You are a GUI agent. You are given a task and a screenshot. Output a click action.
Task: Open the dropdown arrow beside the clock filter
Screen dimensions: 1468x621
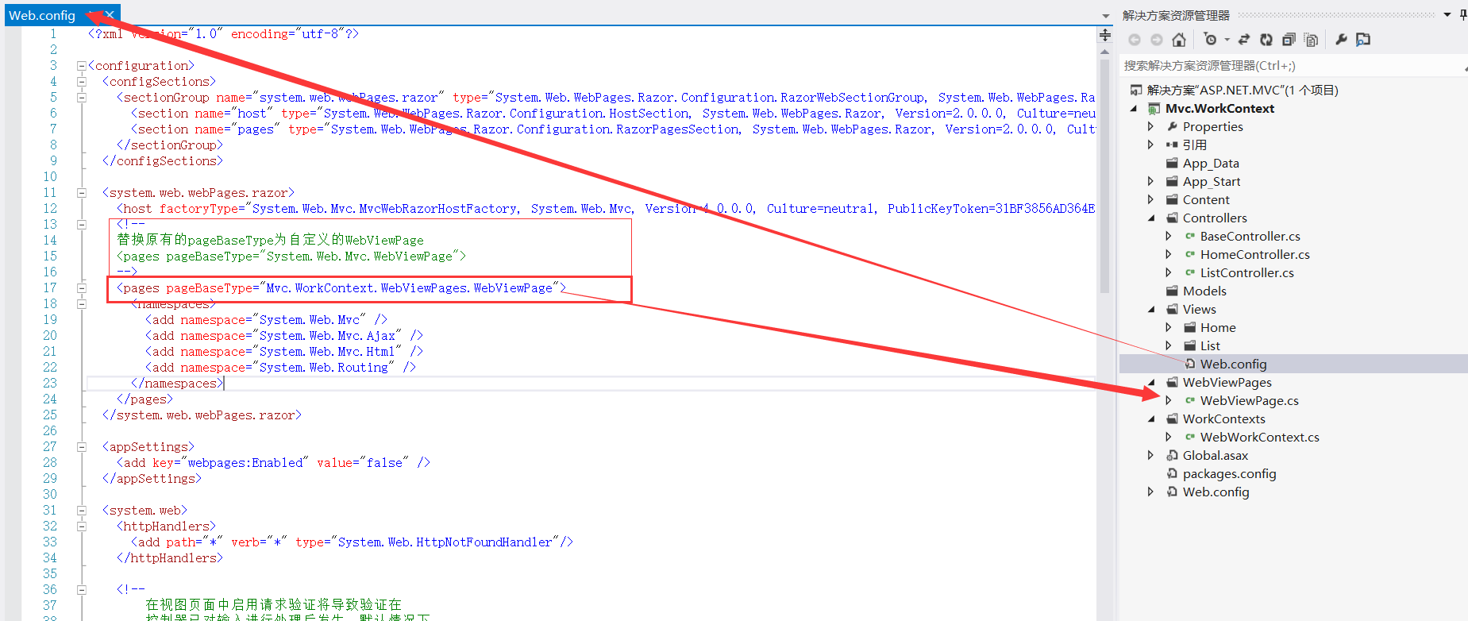click(1227, 40)
